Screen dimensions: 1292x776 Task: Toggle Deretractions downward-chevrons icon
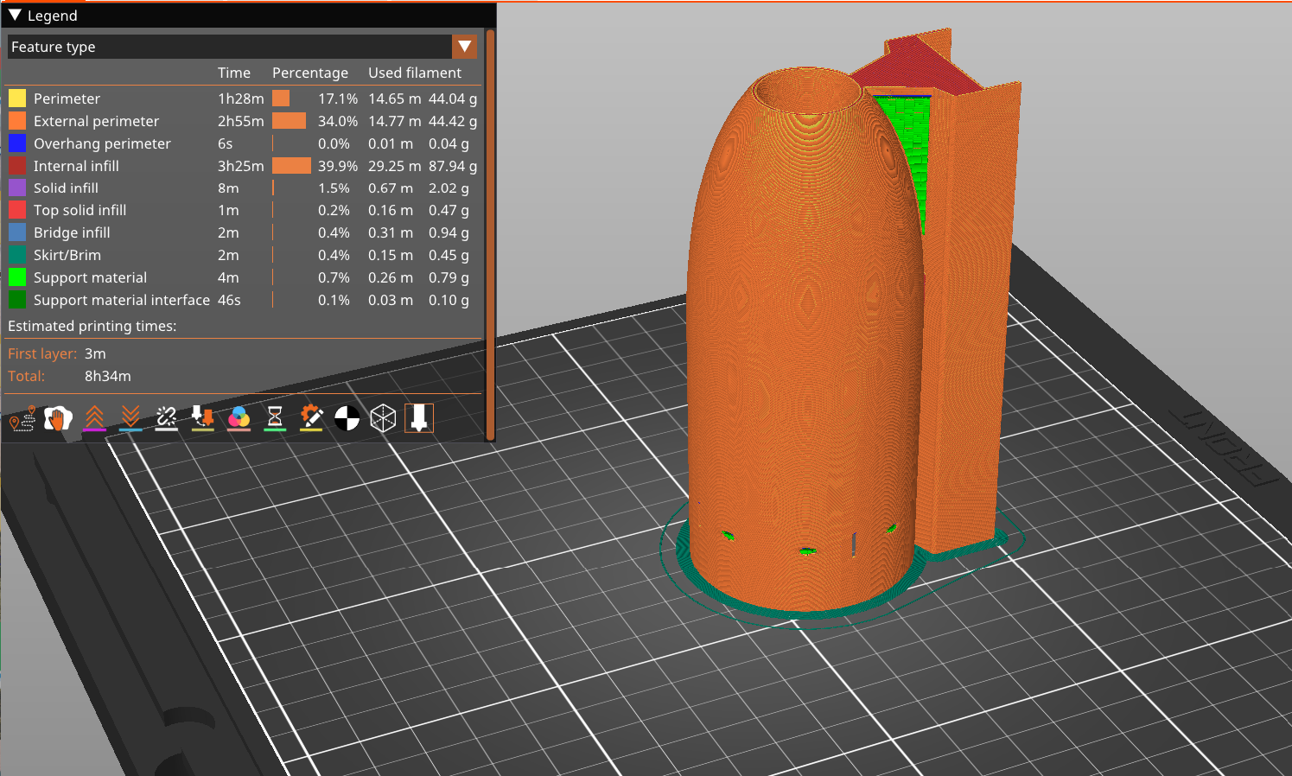tap(130, 419)
